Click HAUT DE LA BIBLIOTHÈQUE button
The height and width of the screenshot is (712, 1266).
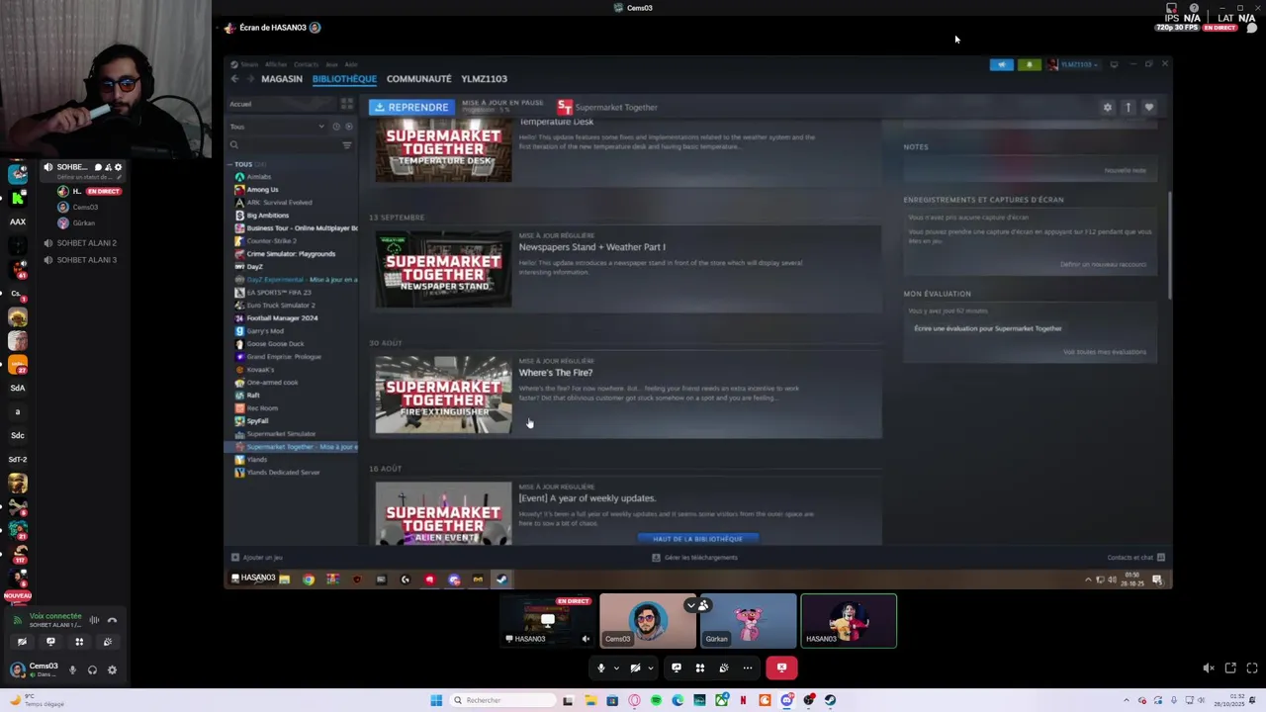point(697,539)
